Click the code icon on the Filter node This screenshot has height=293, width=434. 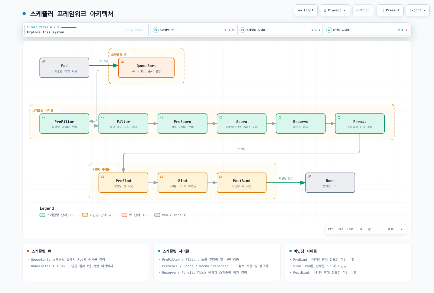coord(103,117)
